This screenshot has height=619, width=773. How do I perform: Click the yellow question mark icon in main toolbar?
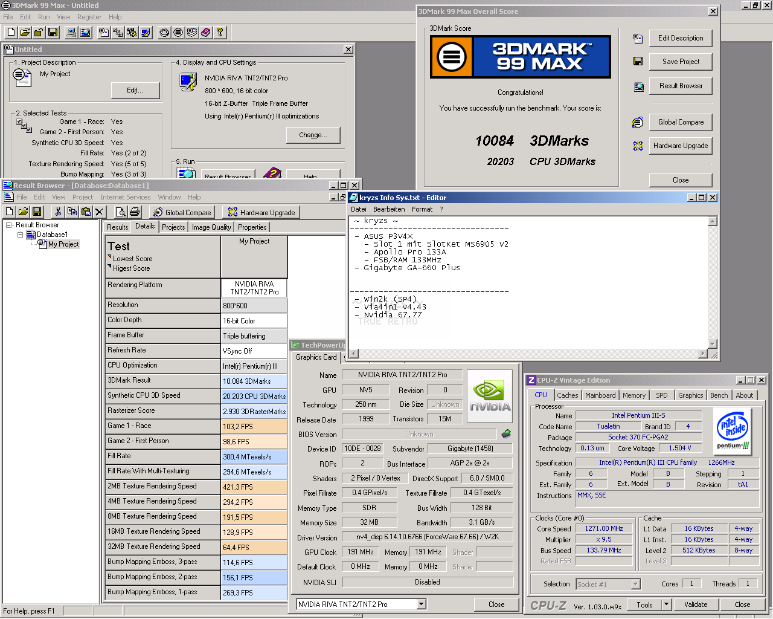click(220, 32)
